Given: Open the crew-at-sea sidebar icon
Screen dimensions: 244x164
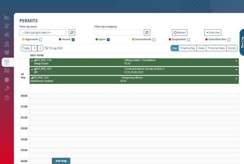Looking at the screenshot, I should [x=7, y=52].
